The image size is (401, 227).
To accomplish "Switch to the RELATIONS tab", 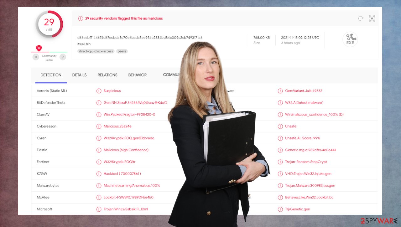I will (x=107, y=75).
